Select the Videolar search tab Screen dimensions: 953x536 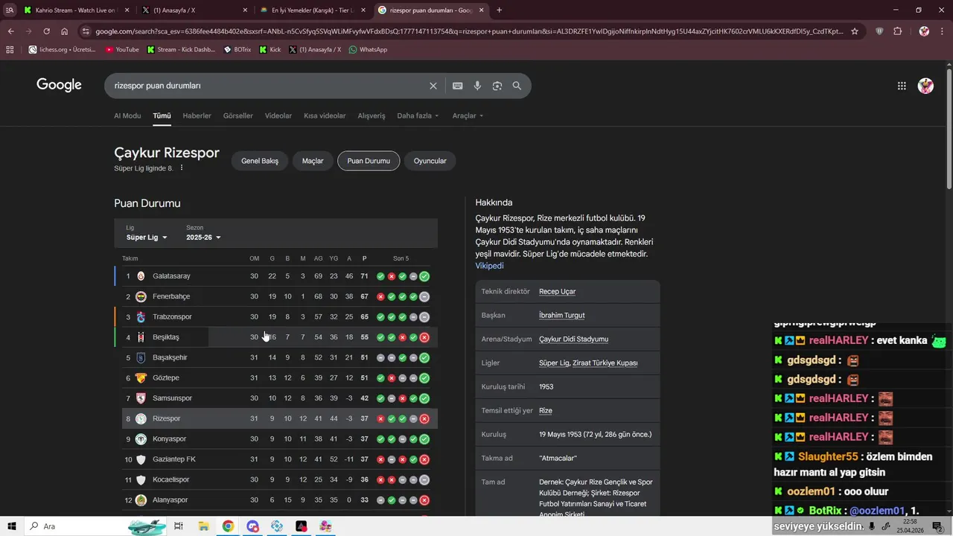[x=278, y=115]
